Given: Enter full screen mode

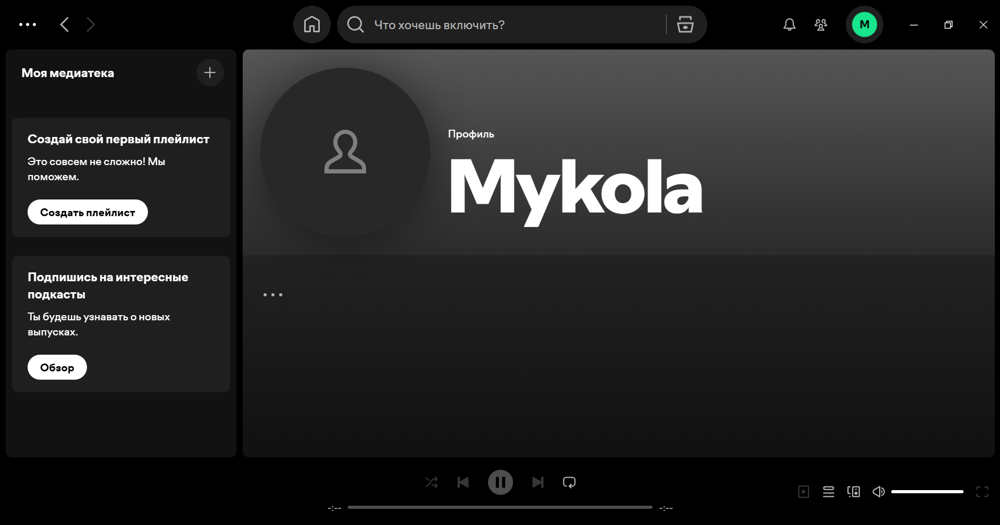Looking at the screenshot, I should click(x=982, y=492).
